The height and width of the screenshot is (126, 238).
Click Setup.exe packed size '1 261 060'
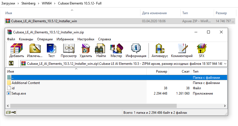[x=183, y=93]
